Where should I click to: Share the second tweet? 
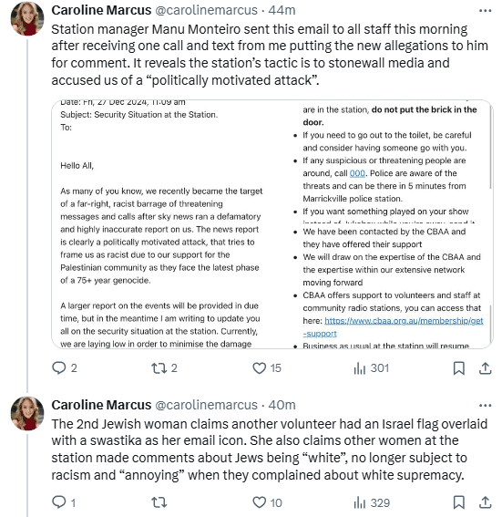pos(486,502)
